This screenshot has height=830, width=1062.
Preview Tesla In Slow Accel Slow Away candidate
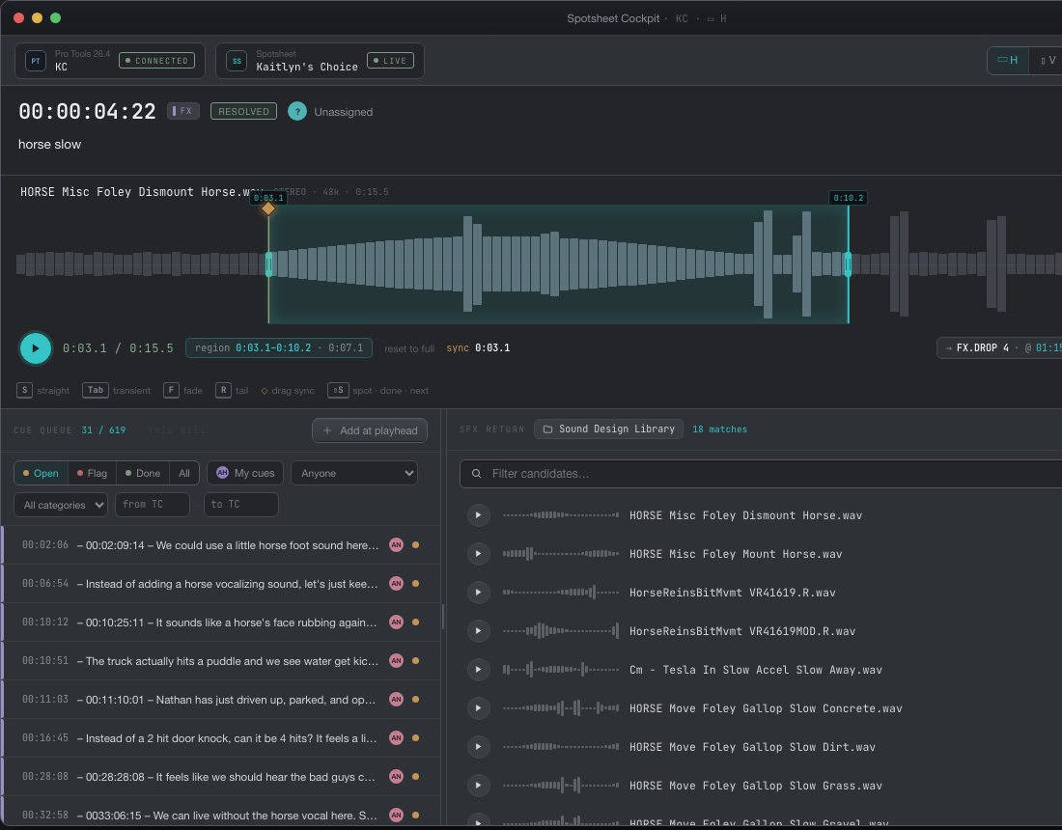[478, 670]
